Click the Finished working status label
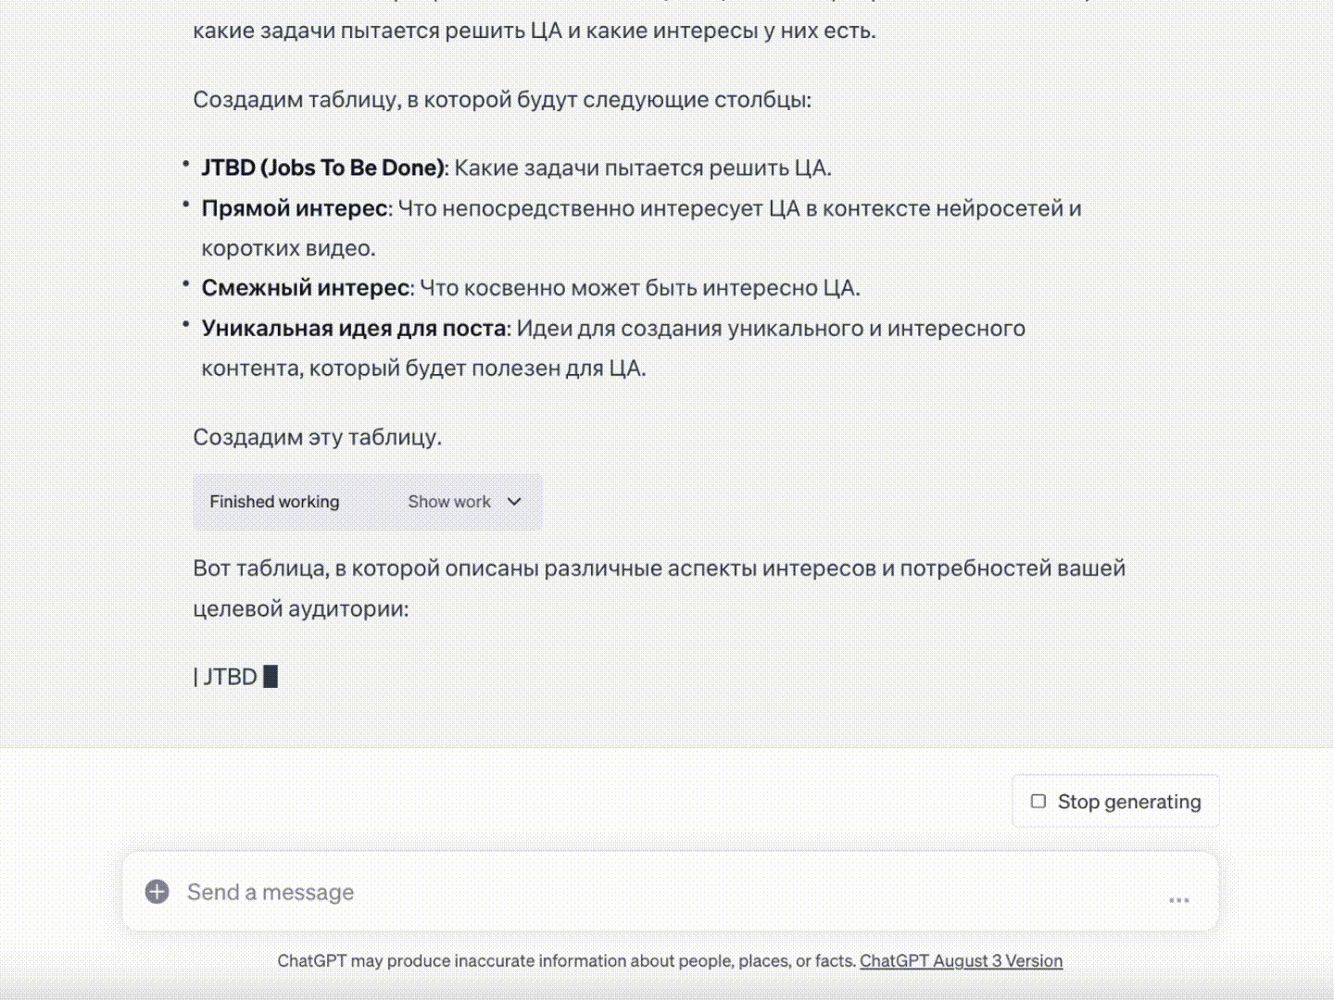The image size is (1334, 1000). [274, 502]
